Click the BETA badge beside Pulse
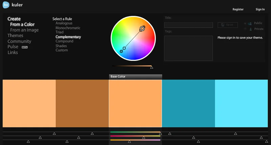 tap(24, 47)
